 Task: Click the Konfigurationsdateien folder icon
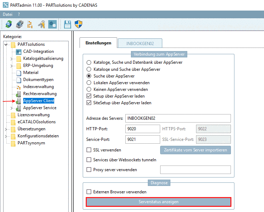[x=13, y=136]
